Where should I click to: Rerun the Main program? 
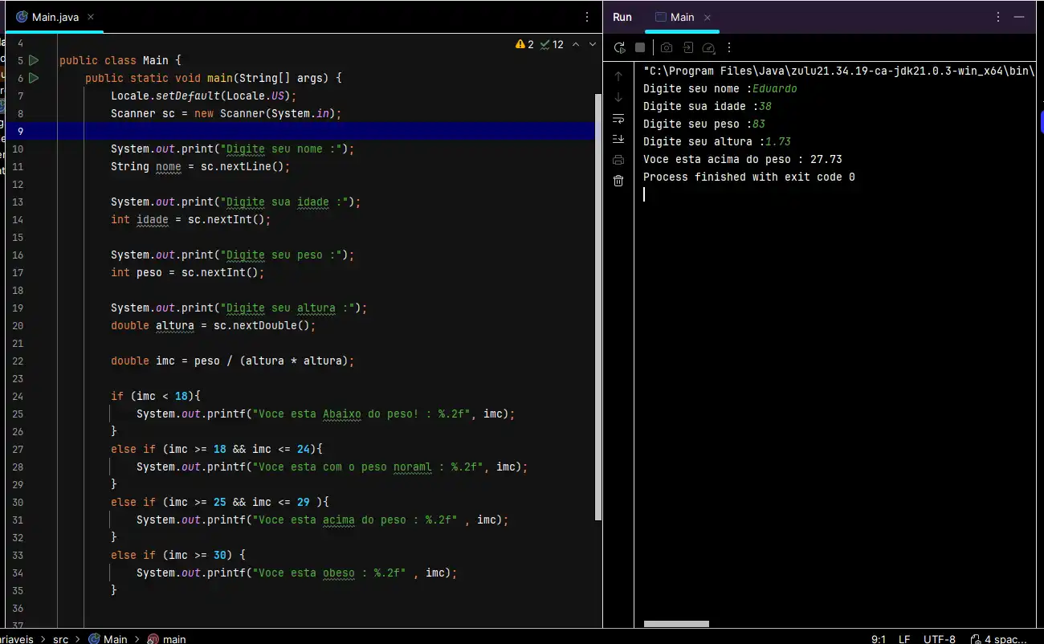(x=619, y=47)
